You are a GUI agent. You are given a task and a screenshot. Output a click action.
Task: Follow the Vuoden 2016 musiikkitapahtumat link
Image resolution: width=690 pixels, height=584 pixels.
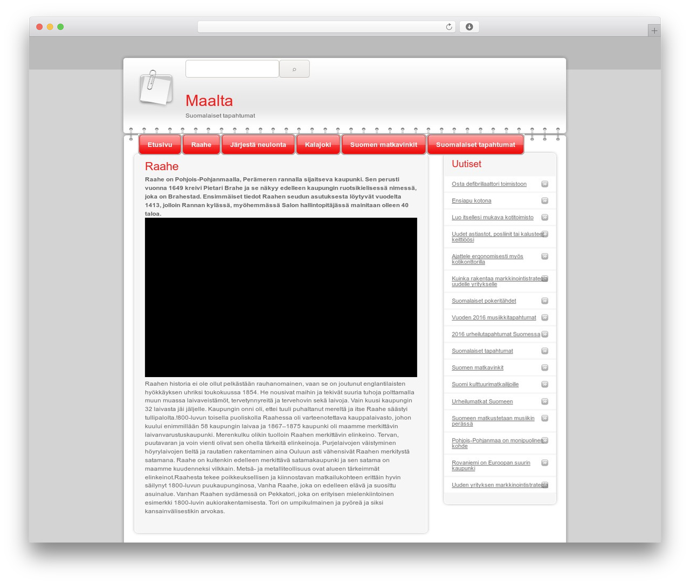(494, 317)
